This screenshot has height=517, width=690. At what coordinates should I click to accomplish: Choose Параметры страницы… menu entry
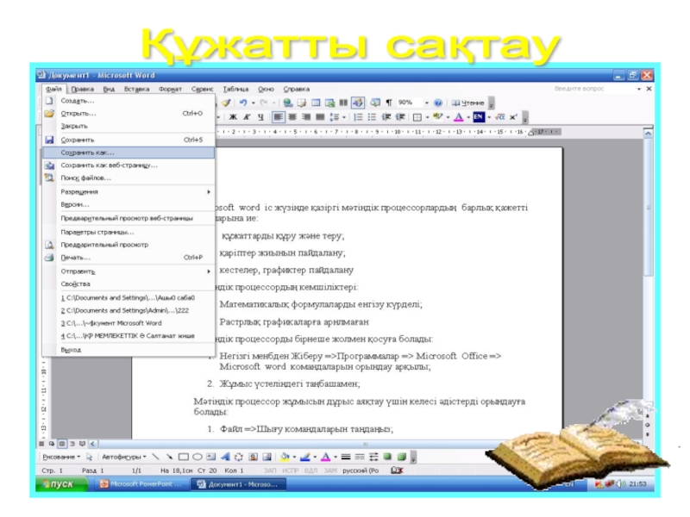129,232
